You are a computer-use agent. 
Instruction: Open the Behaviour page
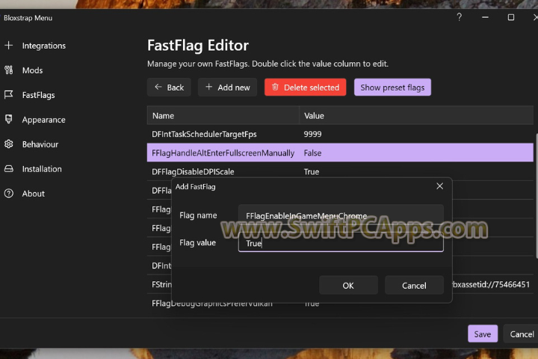[40, 144]
